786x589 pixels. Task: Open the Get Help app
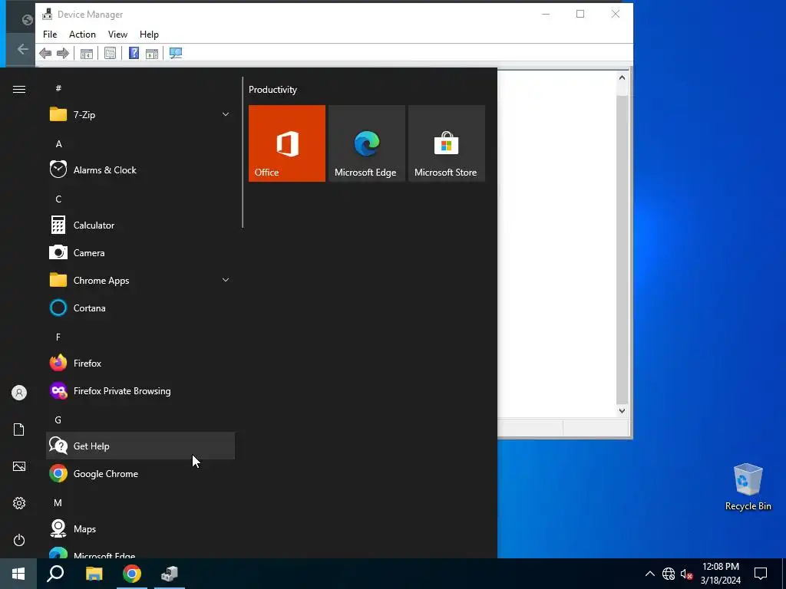pyautogui.click(x=140, y=446)
